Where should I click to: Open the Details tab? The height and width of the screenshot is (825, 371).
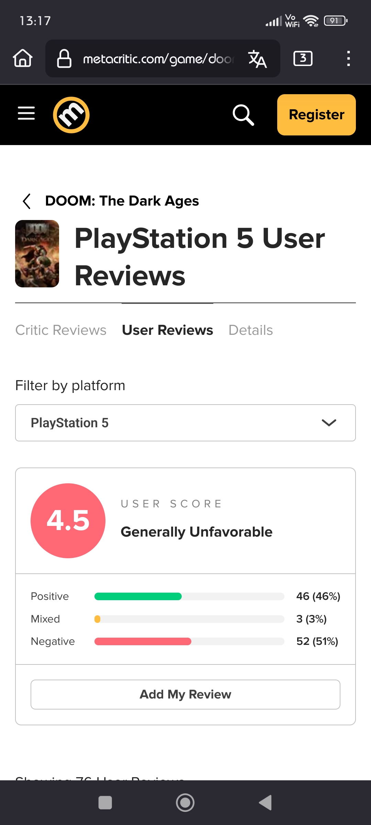(251, 330)
